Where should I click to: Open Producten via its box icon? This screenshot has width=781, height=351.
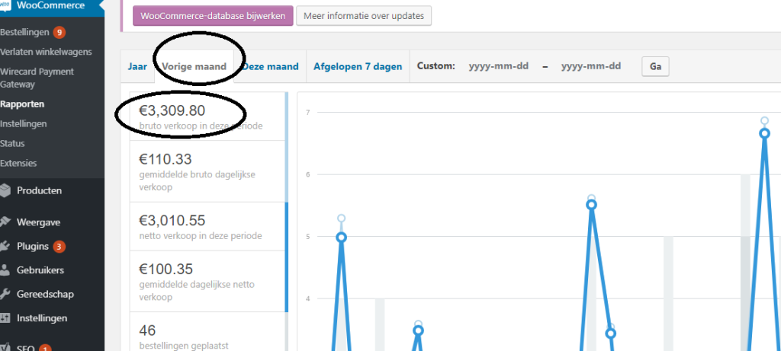(5, 190)
